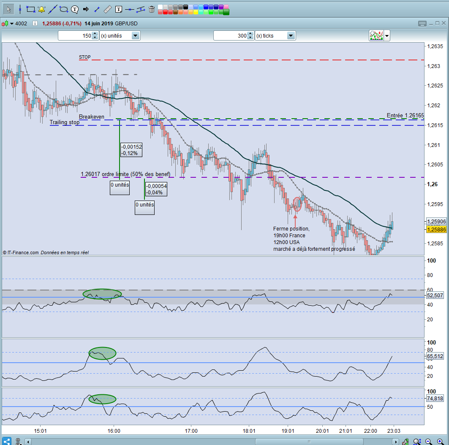449x445 pixels.
Task: Increase the 150 units stepper value
Action: [x=95, y=34]
